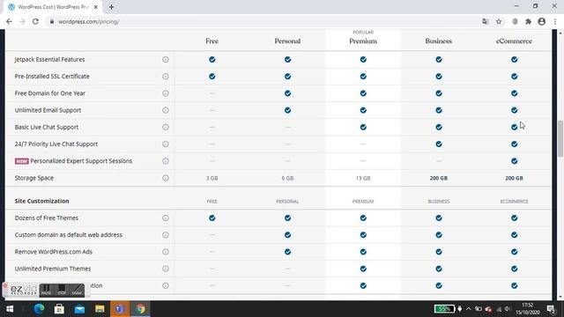Close the WordPress Cost browser tab
Image resolution: width=564 pixels, height=317 pixels.
click(x=96, y=7)
